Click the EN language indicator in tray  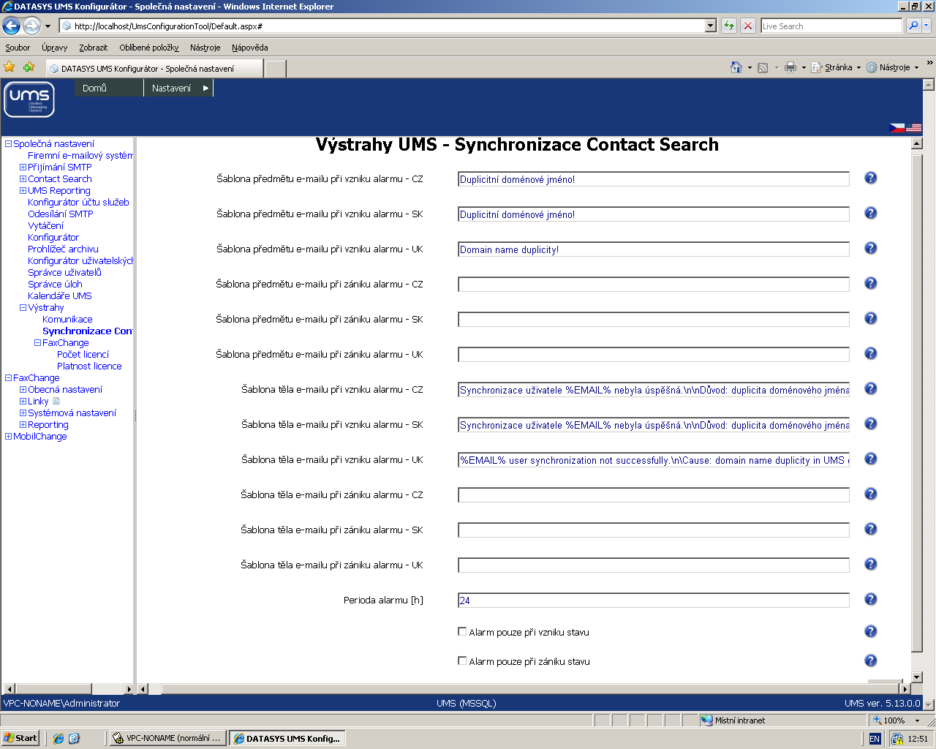pos(875,739)
